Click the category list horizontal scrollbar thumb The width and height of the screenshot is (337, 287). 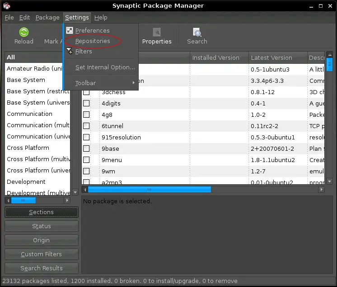tap(23, 201)
